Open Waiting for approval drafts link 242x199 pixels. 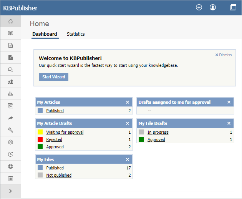coord(65,132)
